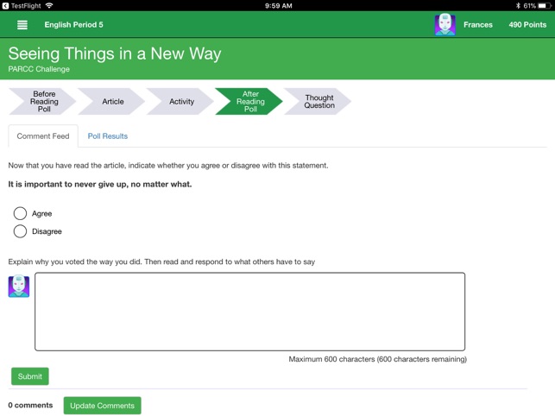Switch to the Comment Feed tab
The height and width of the screenshot is (416, 555).
coord(43,136)
